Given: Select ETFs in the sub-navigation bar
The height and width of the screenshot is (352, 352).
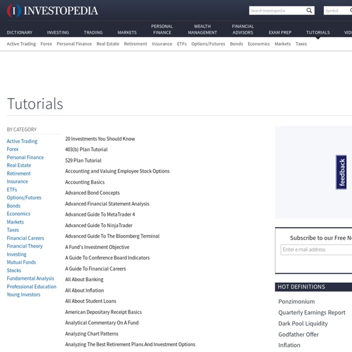Looking at the screenshot, I should [182, 44].
